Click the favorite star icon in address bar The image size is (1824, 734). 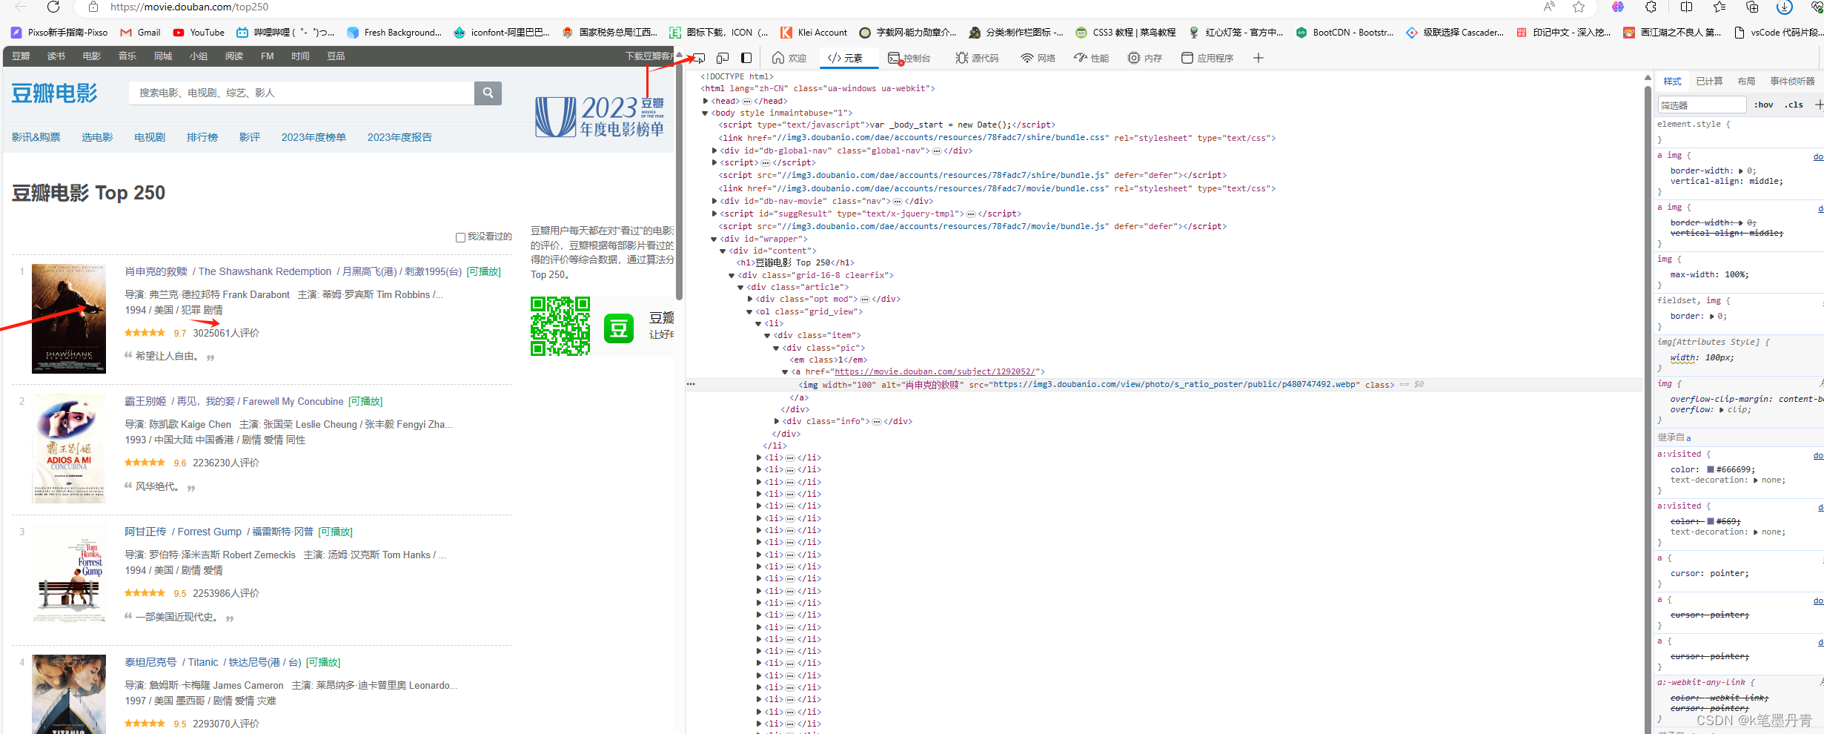(x=1579, y=7)
